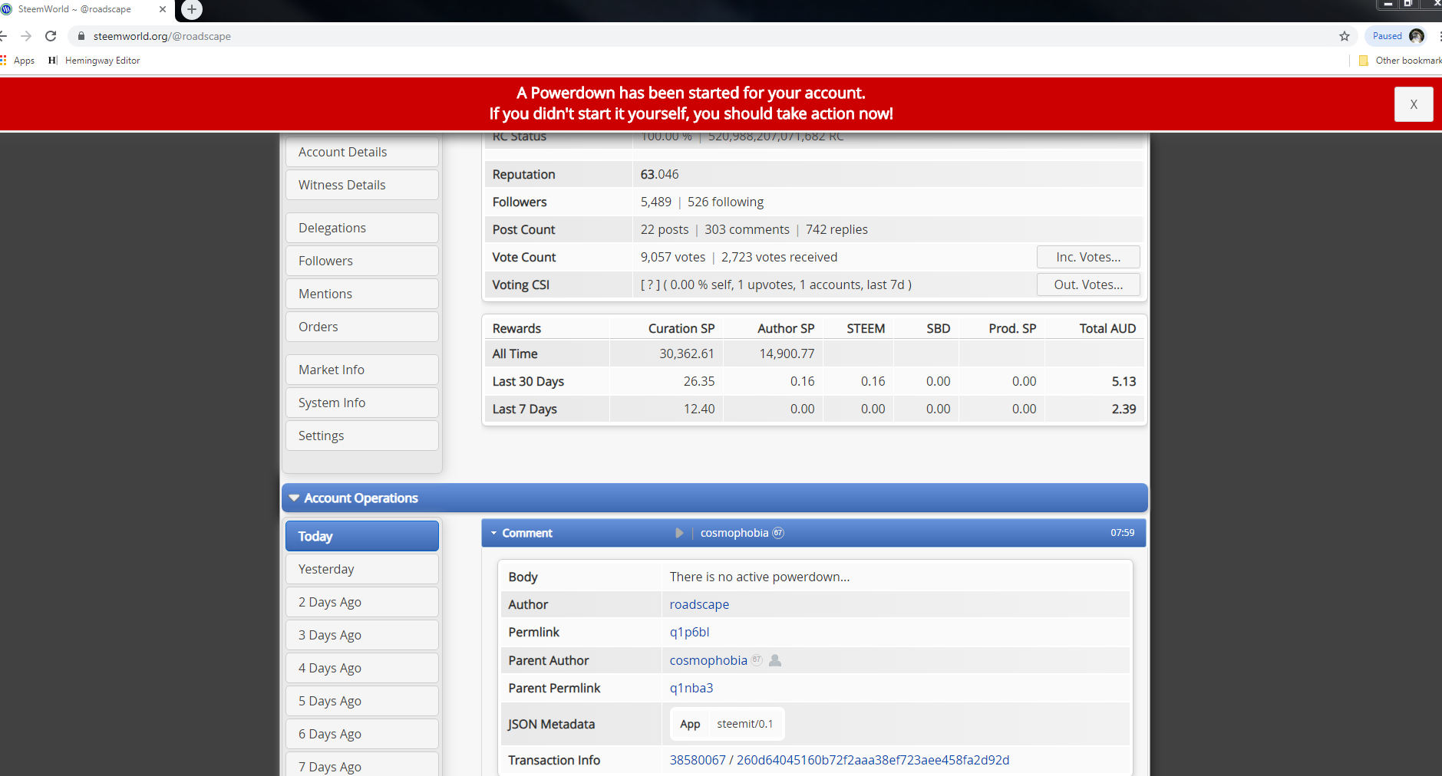
Task: Click the steemit/0.1 App metadata value
Action: tap(745, 724)
